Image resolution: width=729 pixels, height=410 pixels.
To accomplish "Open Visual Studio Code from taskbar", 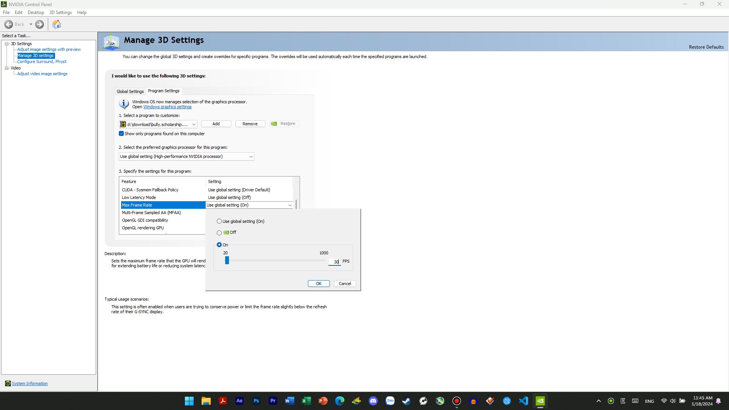I will click(524, 401).
